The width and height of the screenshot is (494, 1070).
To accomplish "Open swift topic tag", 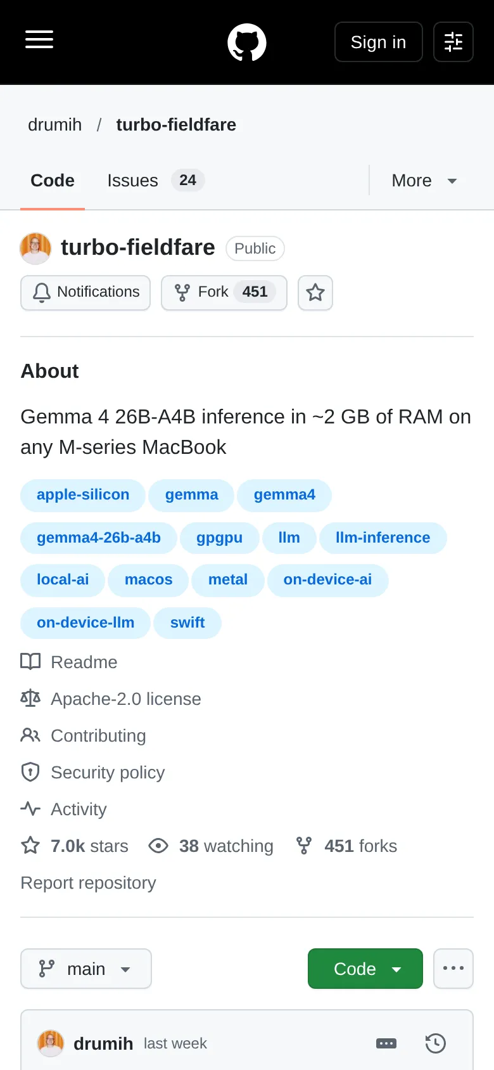I will tap(187, 623).
